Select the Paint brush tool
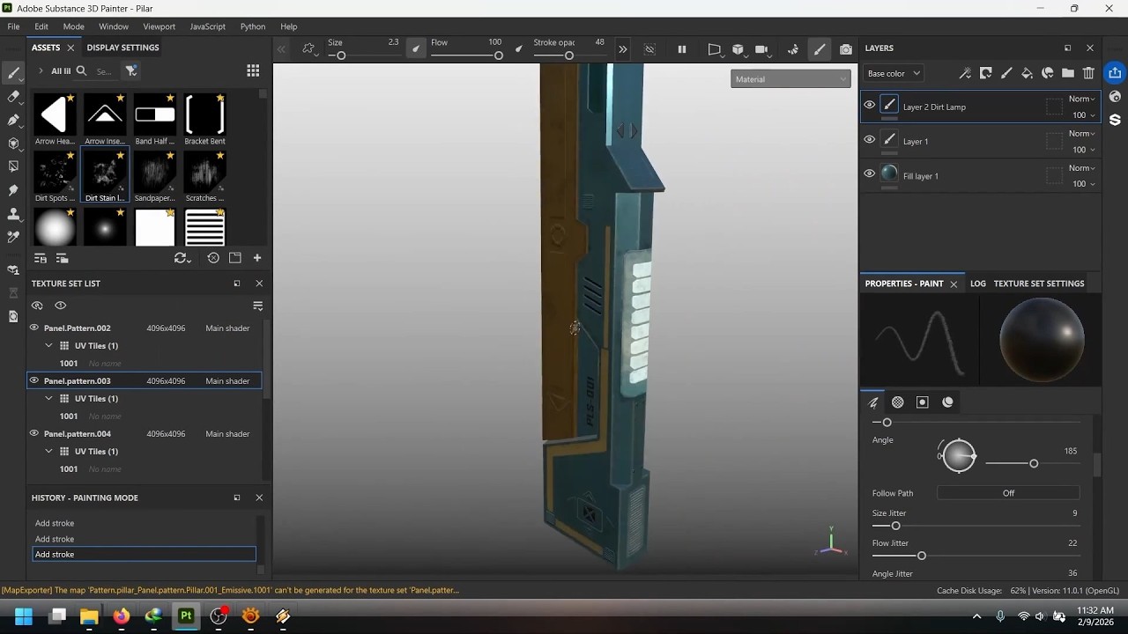The width and height of the screenshot is (1128, 634). (13, 73)
